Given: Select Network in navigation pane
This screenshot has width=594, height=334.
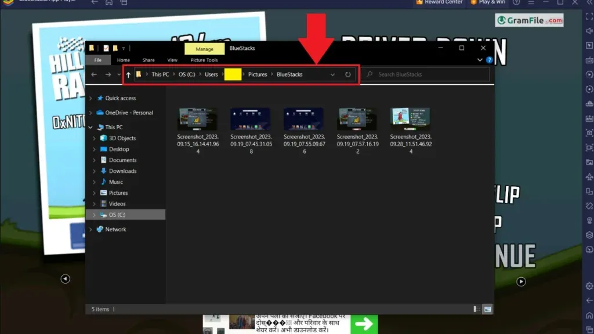Looking at the screenshot, I should click(115, 230).
